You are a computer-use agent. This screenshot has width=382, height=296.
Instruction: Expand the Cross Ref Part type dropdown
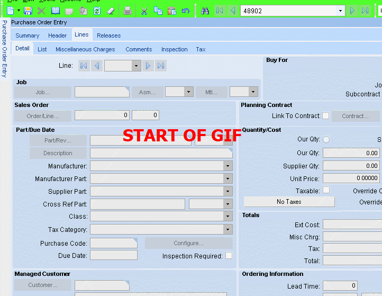[x=228, y=204]
